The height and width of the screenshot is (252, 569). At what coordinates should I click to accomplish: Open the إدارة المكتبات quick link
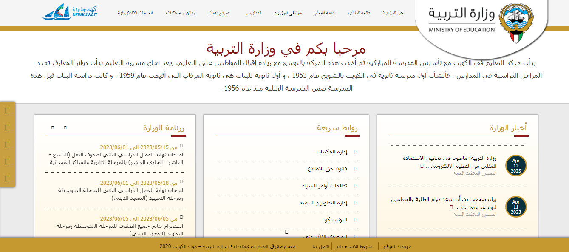point(332,152)
